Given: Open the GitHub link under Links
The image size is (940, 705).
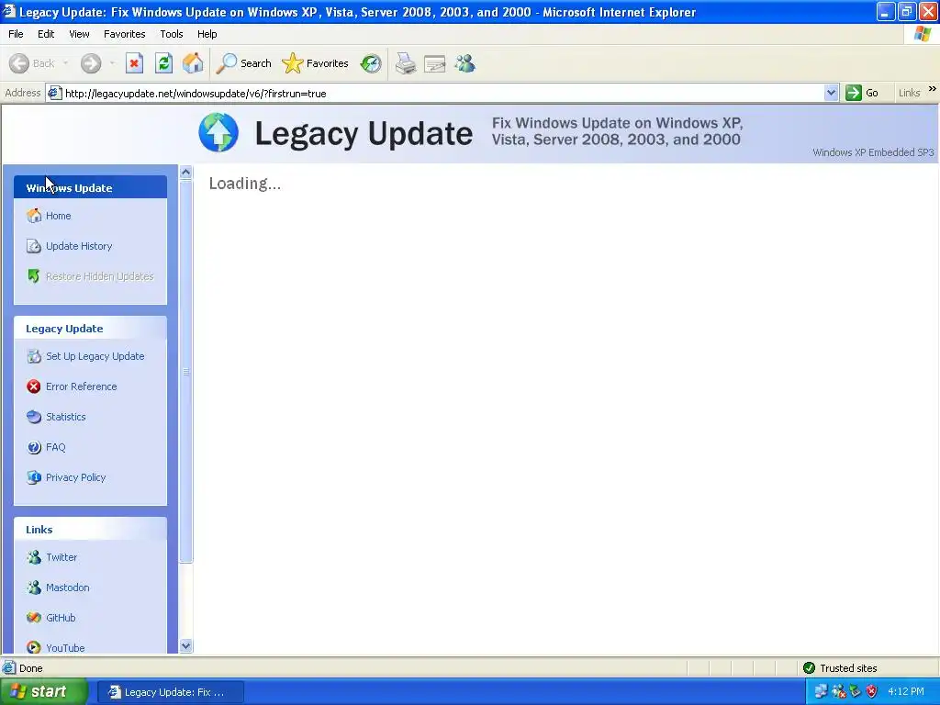Looking at the screenshot, I should (x=61, y=618).
